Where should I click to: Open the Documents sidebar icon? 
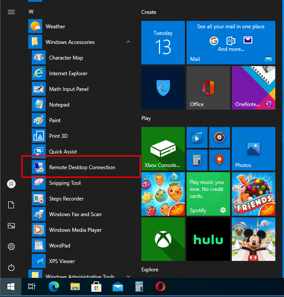(x=11, y=205)
